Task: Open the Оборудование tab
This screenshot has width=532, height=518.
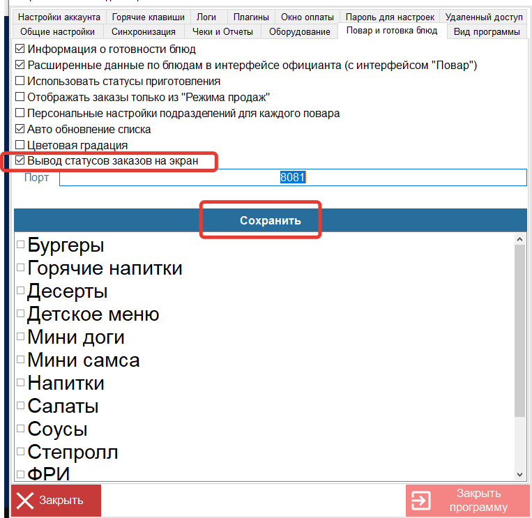Action: tap(299, 31)
